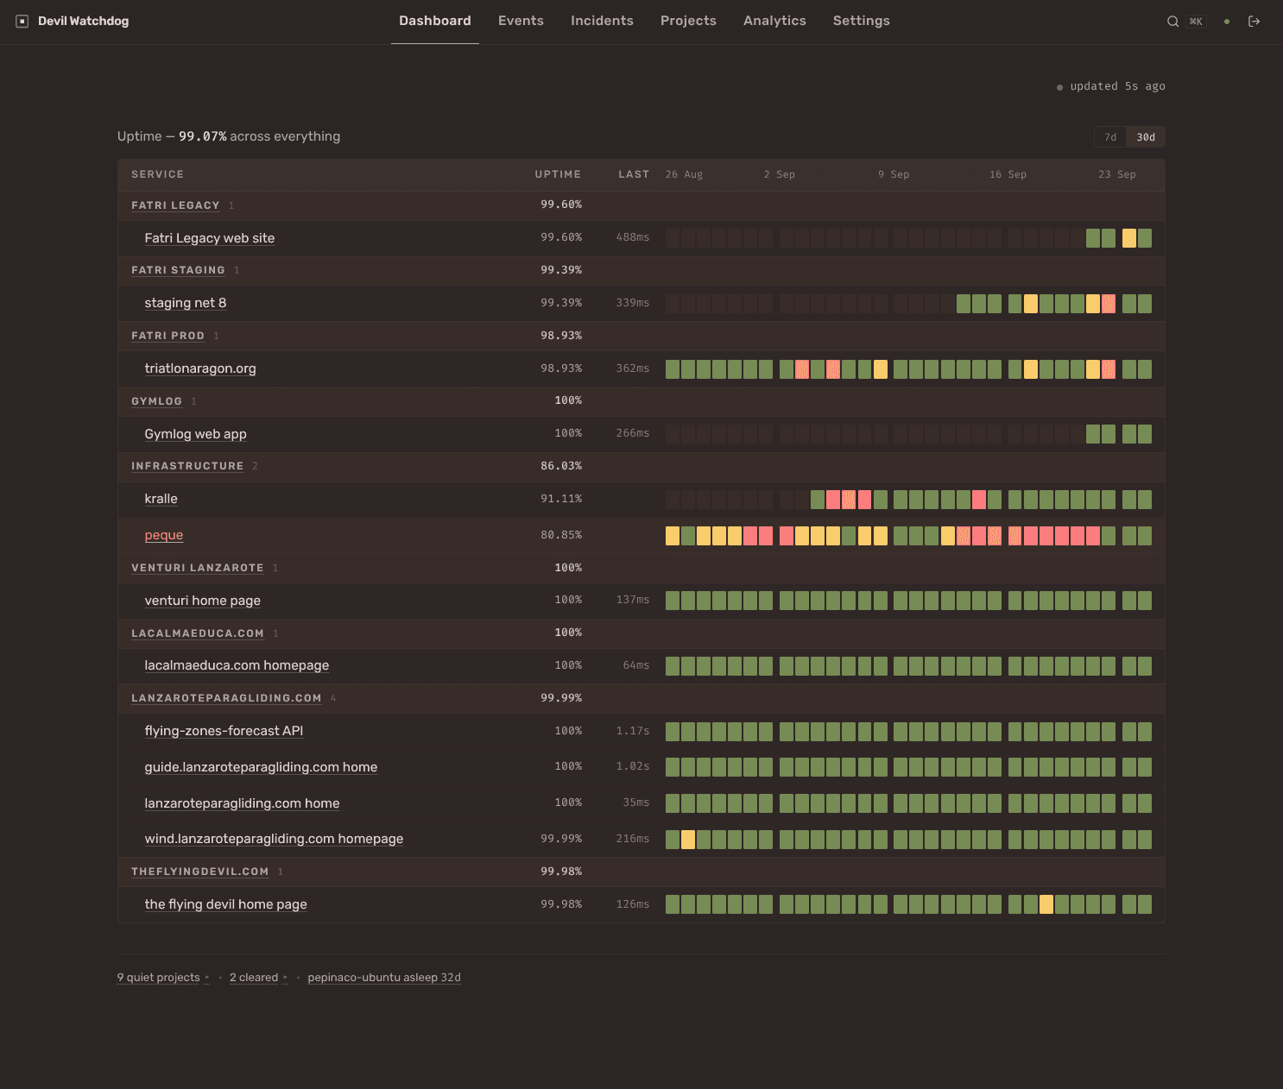
Task: Click the ⌘K shortcut badge
Action: pyautogui.click(x=1196, y=22)
